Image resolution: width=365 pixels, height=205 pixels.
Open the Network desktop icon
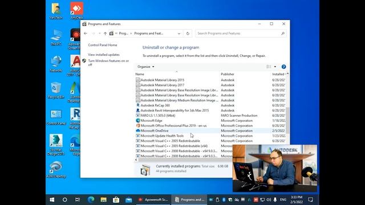pos(56,64)
